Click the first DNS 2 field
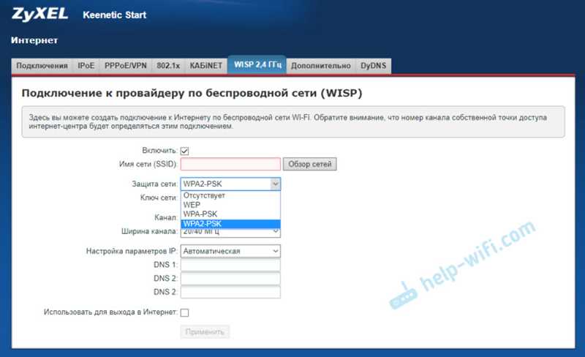The height and width of the screenshot is (357, 585). [230, 278]
